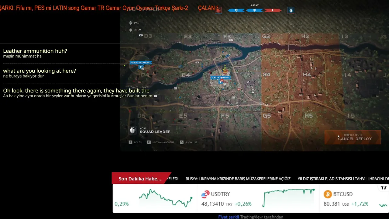Click the E3 grid label on map

pyautogui.click(x=188, y=36)
